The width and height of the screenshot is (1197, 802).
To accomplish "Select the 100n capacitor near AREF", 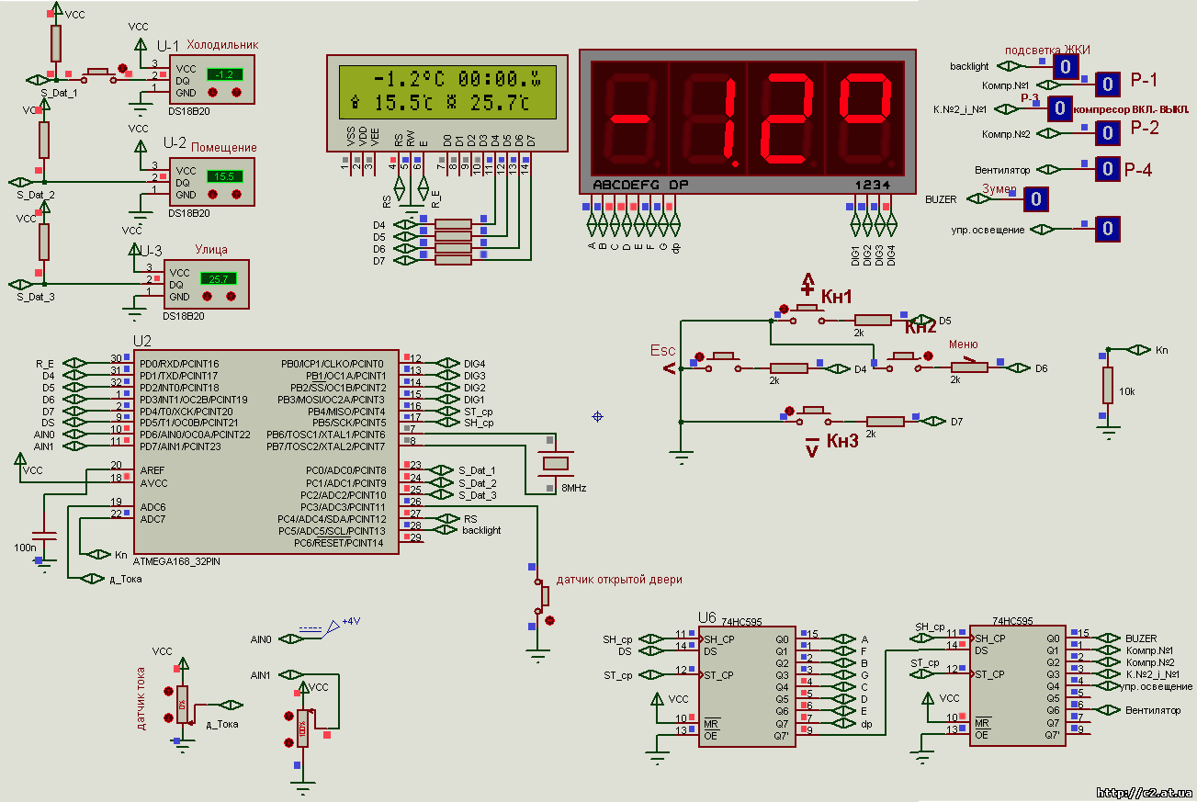I will point(43,535).
